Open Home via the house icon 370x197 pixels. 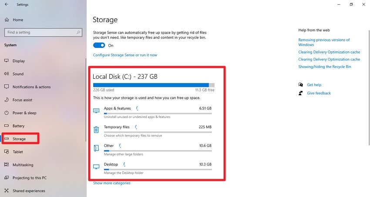(7, 20)
